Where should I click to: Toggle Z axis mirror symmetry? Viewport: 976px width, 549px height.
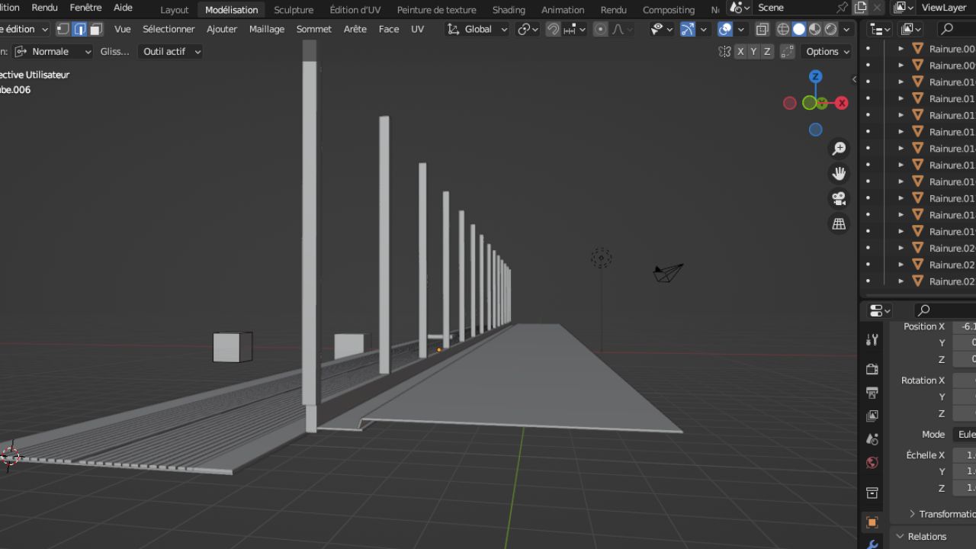coord(767,52)
